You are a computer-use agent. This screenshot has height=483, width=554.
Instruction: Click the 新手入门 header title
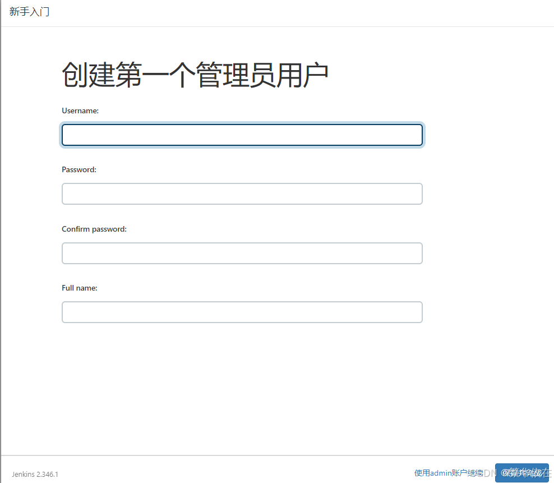tap(29, 12)
